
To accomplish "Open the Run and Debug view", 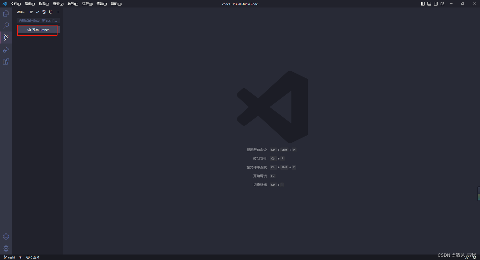I will click(x=6, y=49).
